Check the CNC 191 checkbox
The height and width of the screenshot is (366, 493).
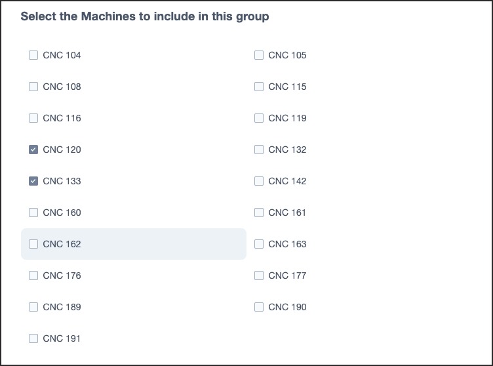point(33,338)
